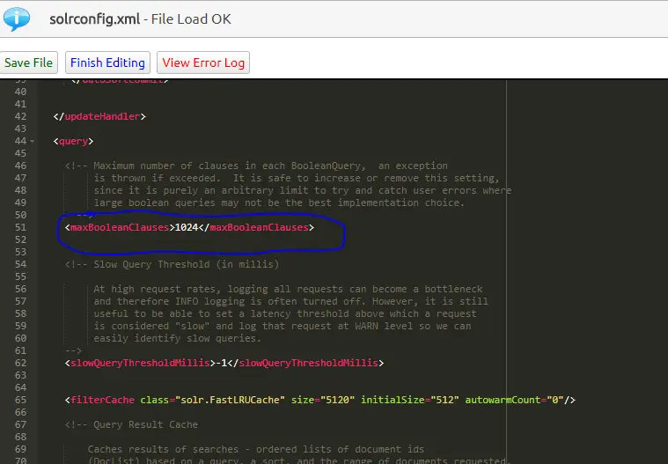The image size is (668, 464).
Task: Click the opening slowQueryThresholdMillis tag
Action: (x=138, y=363)
